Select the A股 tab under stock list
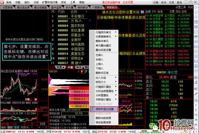 [70, 67]
